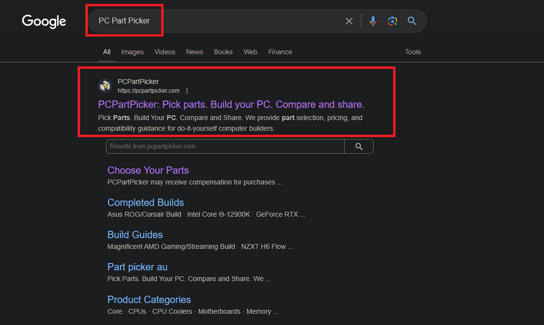Click the PCPartPicker site favicon
This screenshot has width=544, height=325.
point(105,86)
